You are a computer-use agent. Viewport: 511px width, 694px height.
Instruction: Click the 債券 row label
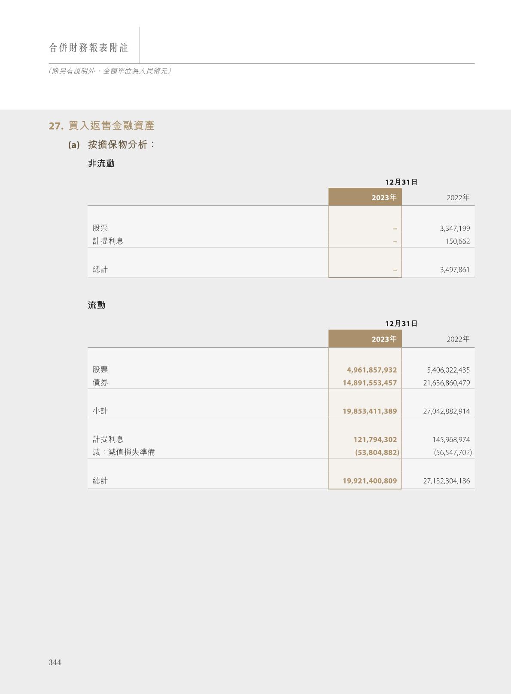(100, 382)
